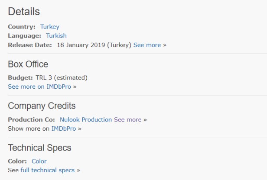Click the Box Office heading
Viewport: 267px width, 180px height.
(28, 64)
